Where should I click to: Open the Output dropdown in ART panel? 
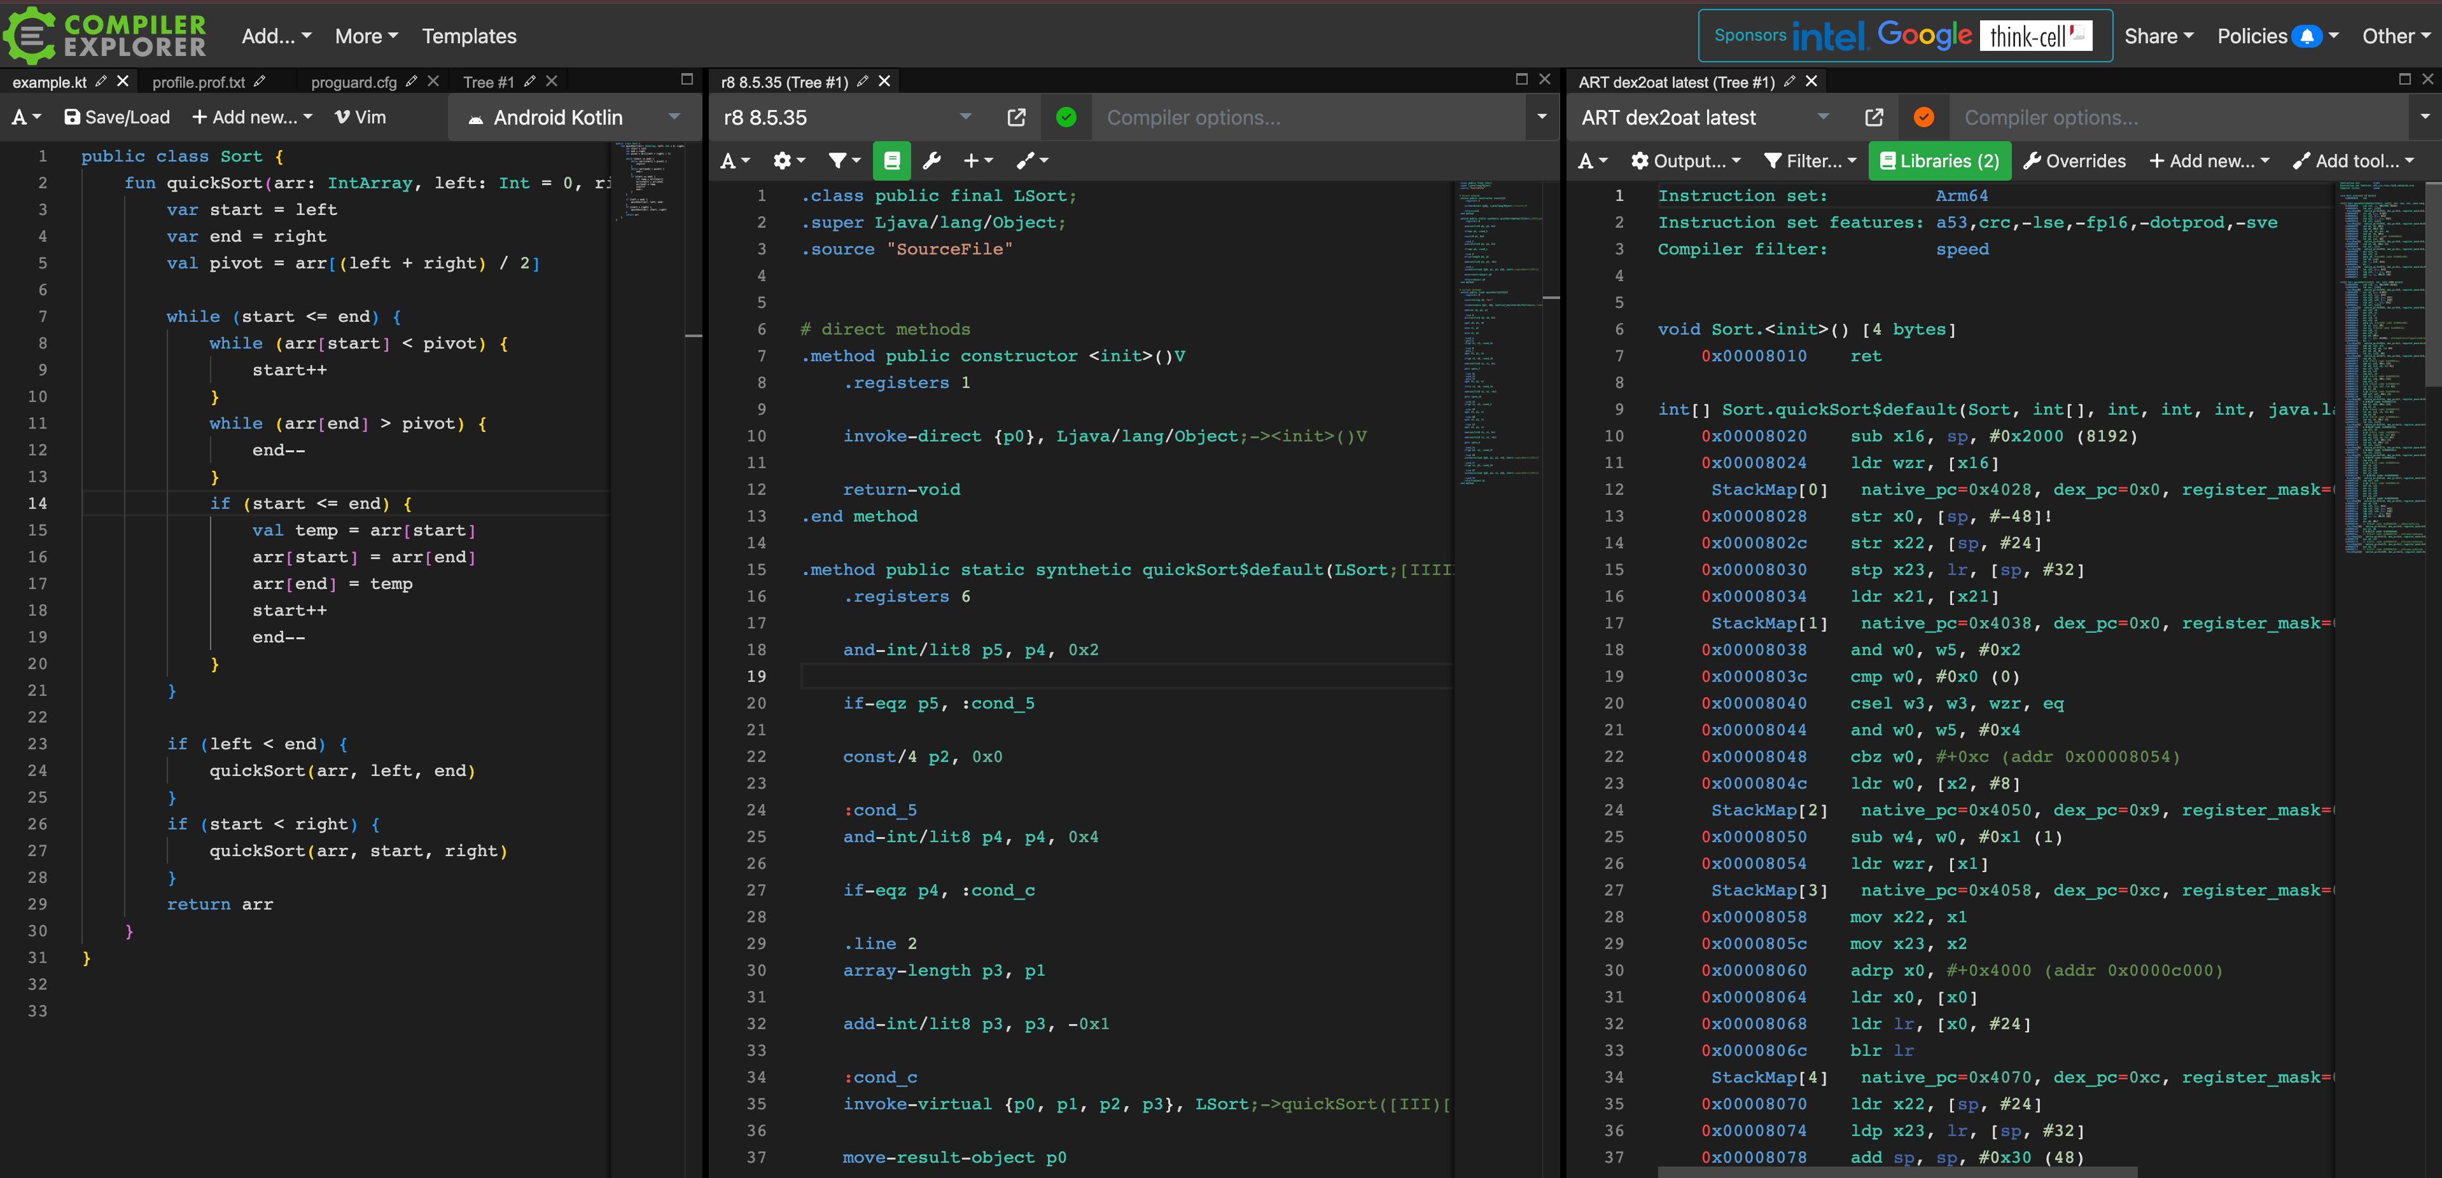point(1687,160)
